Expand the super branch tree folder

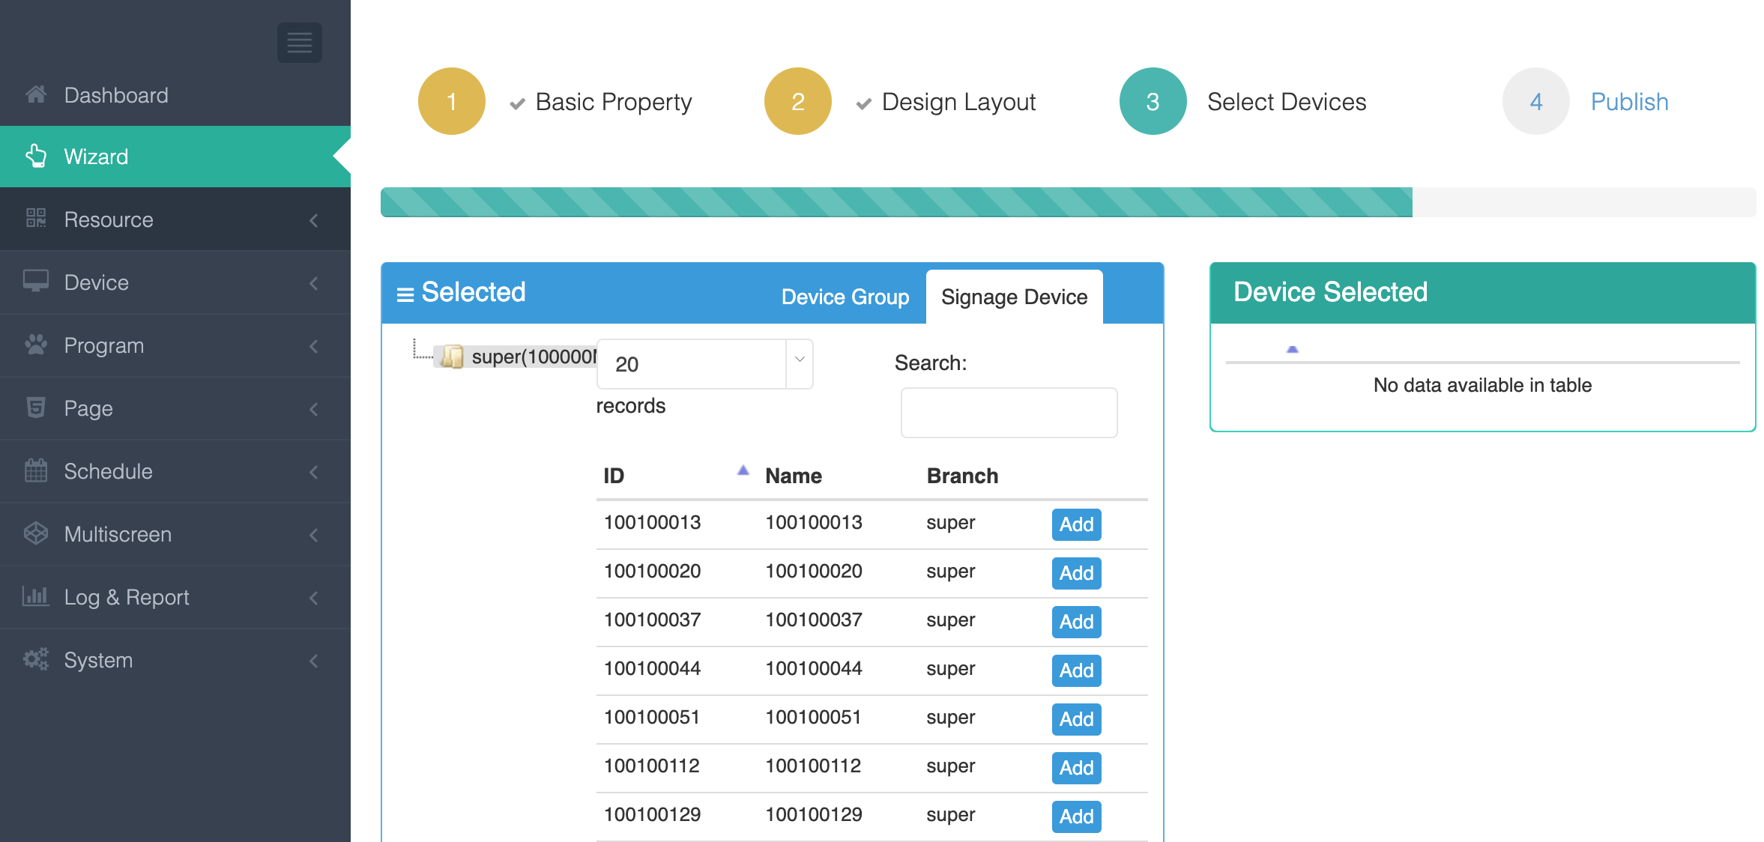pos(452,357)
